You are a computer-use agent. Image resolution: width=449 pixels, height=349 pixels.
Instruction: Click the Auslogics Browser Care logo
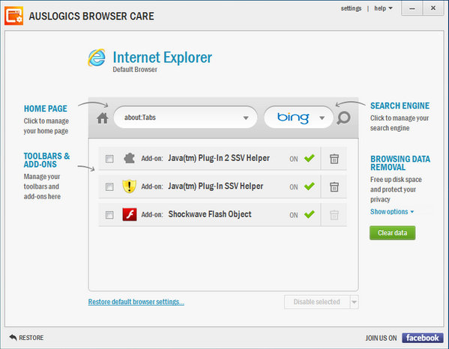click(x=13, y=16)
